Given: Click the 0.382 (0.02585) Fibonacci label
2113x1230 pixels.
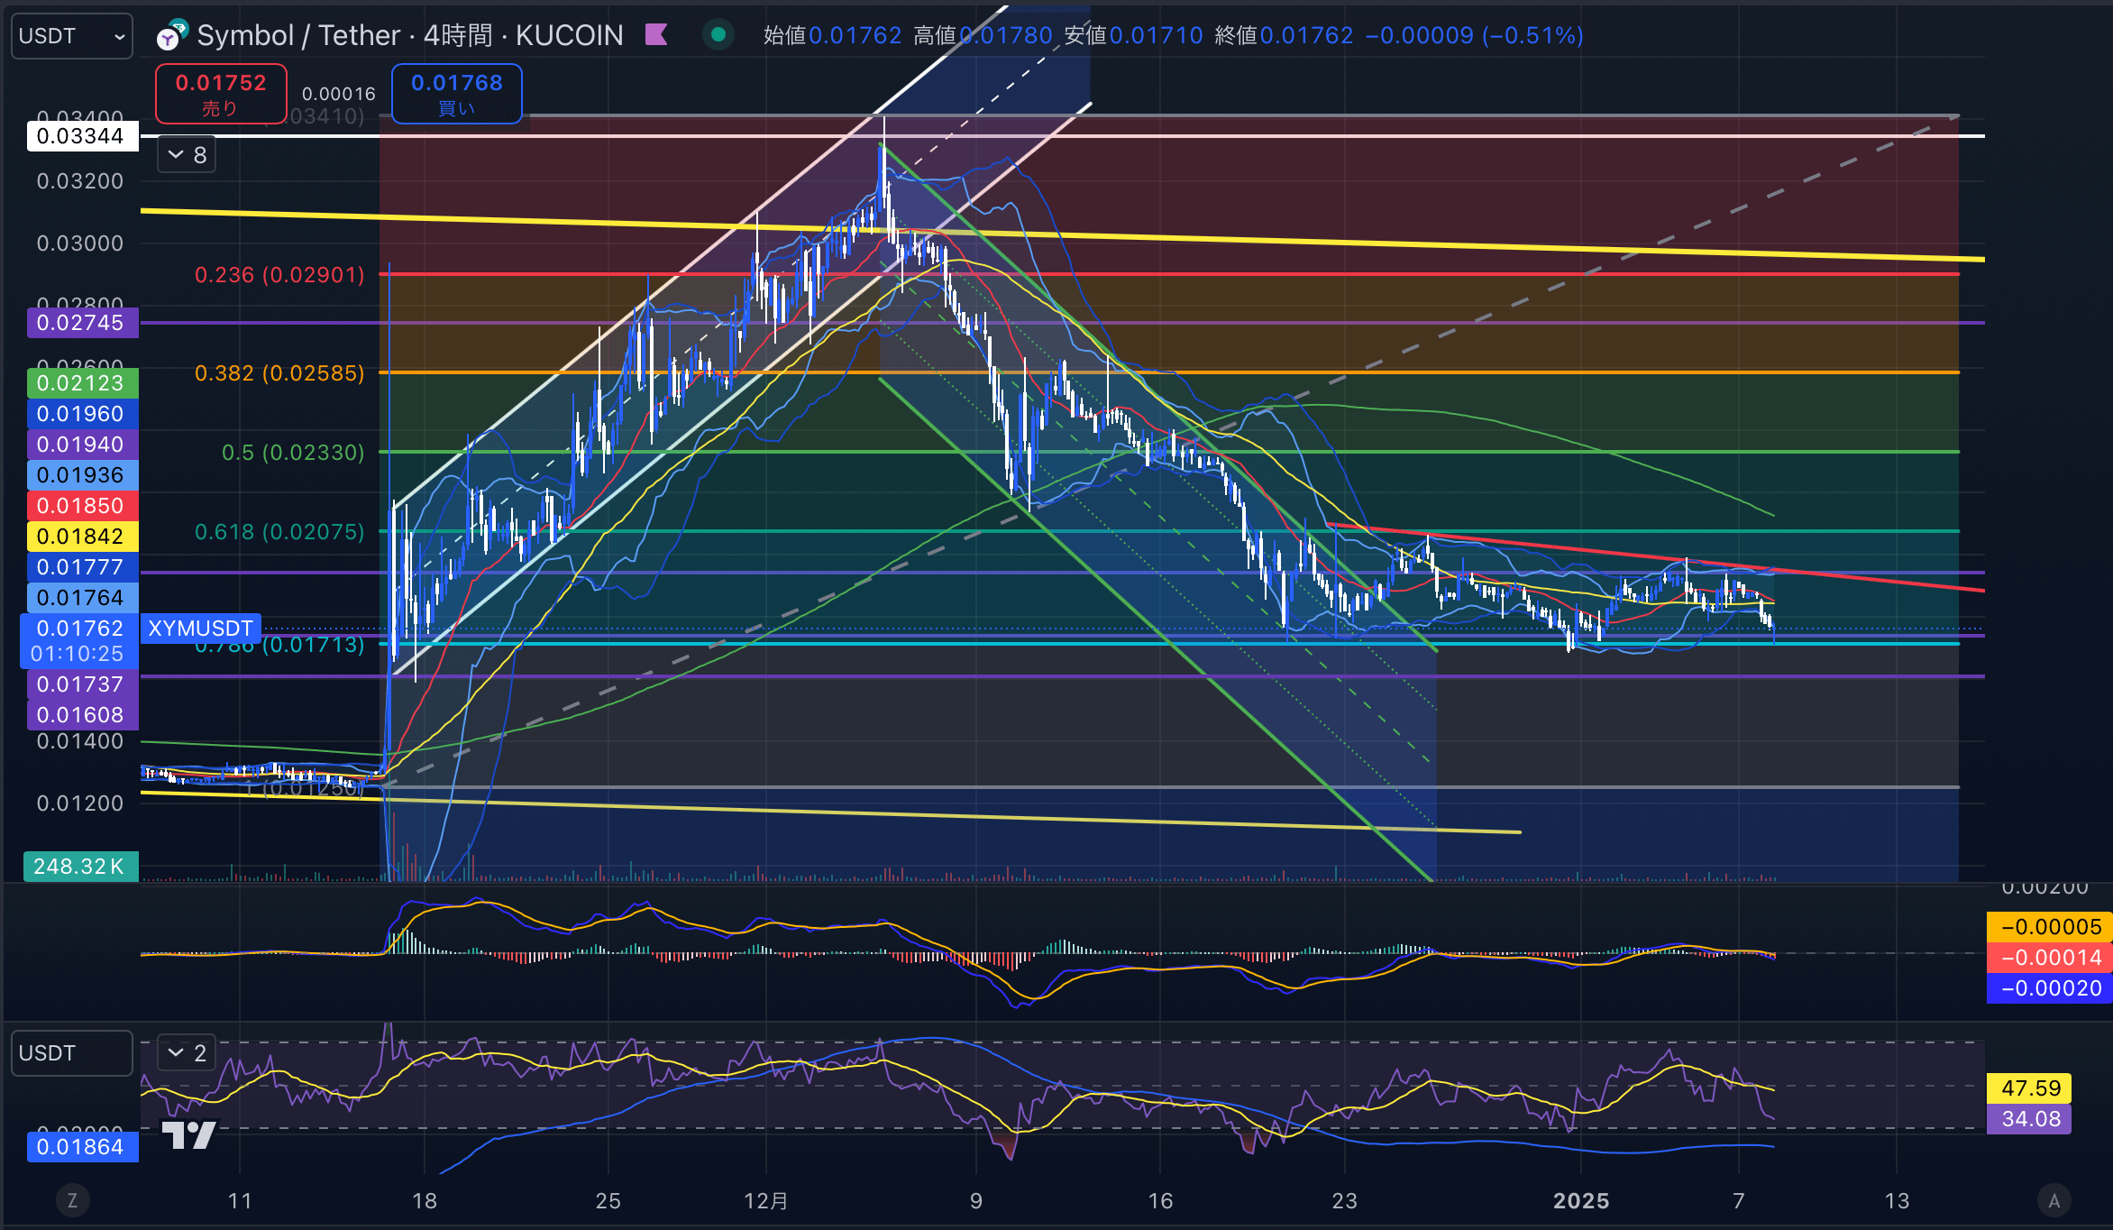Looking at the screenshot, I should tap(280, 373).
